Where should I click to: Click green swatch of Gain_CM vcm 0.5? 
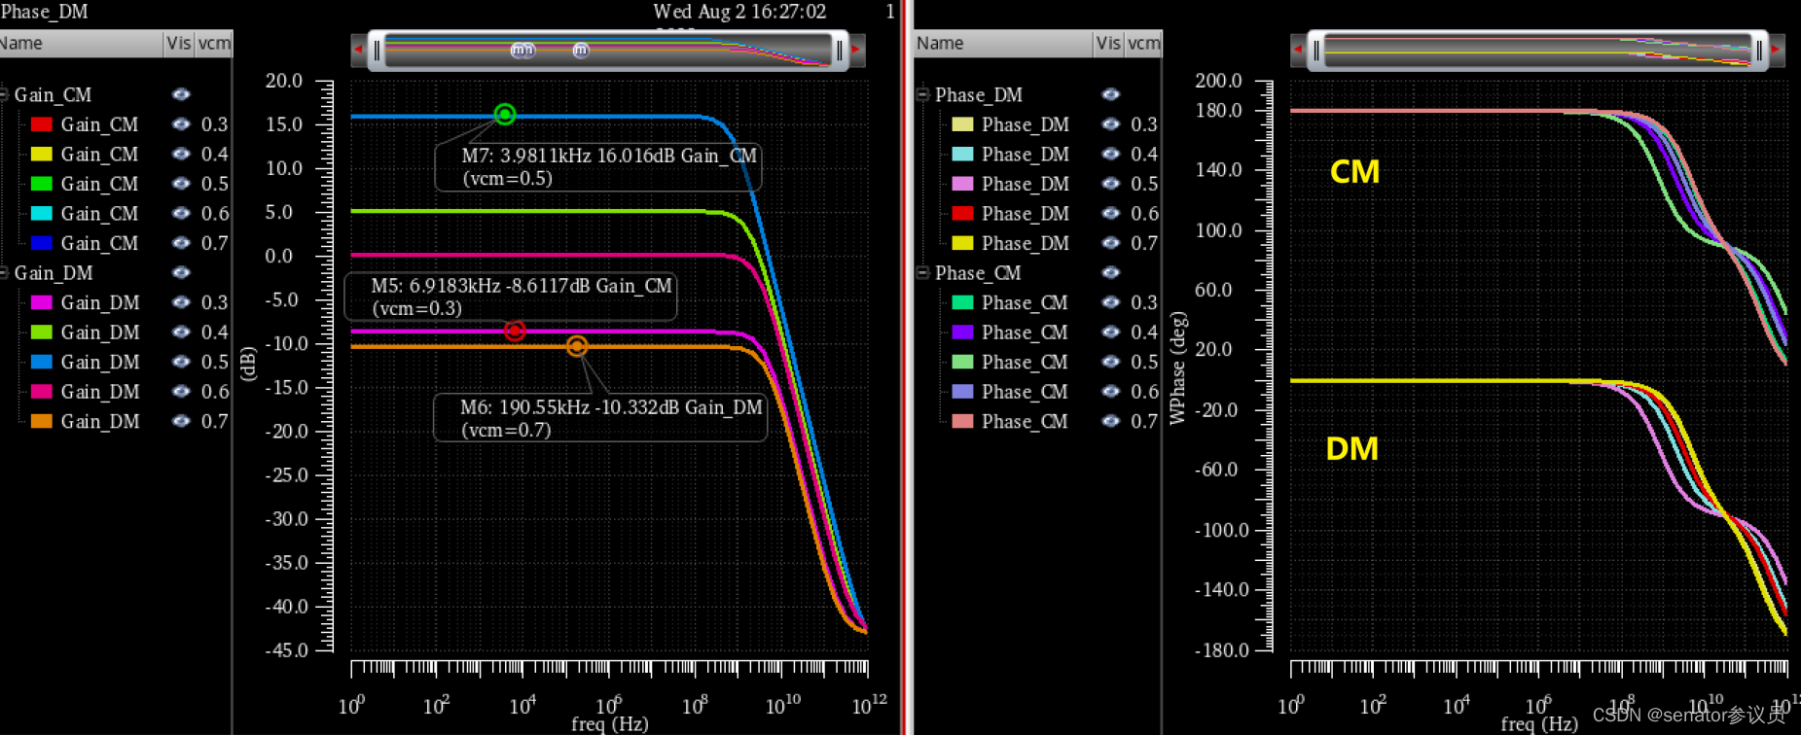click(x=41, y=184)
